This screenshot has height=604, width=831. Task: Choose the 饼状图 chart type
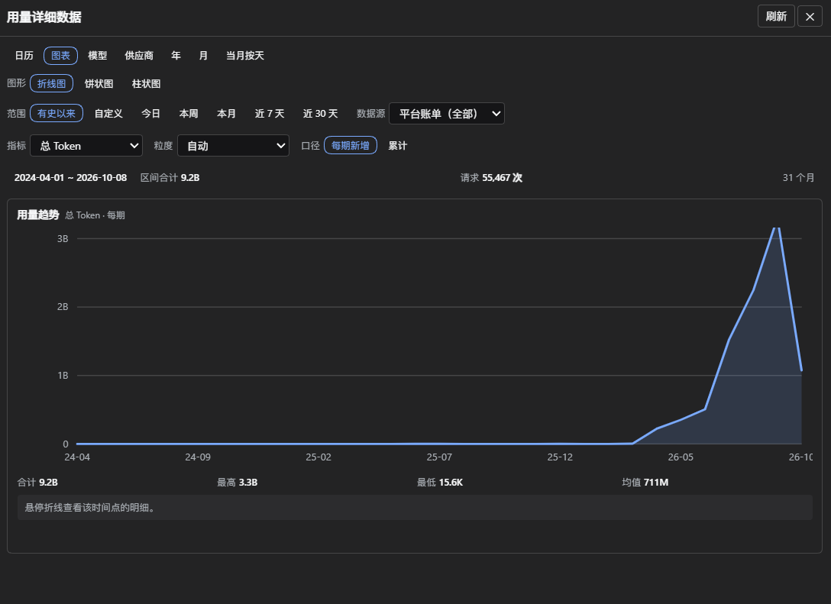click(99, 84)
